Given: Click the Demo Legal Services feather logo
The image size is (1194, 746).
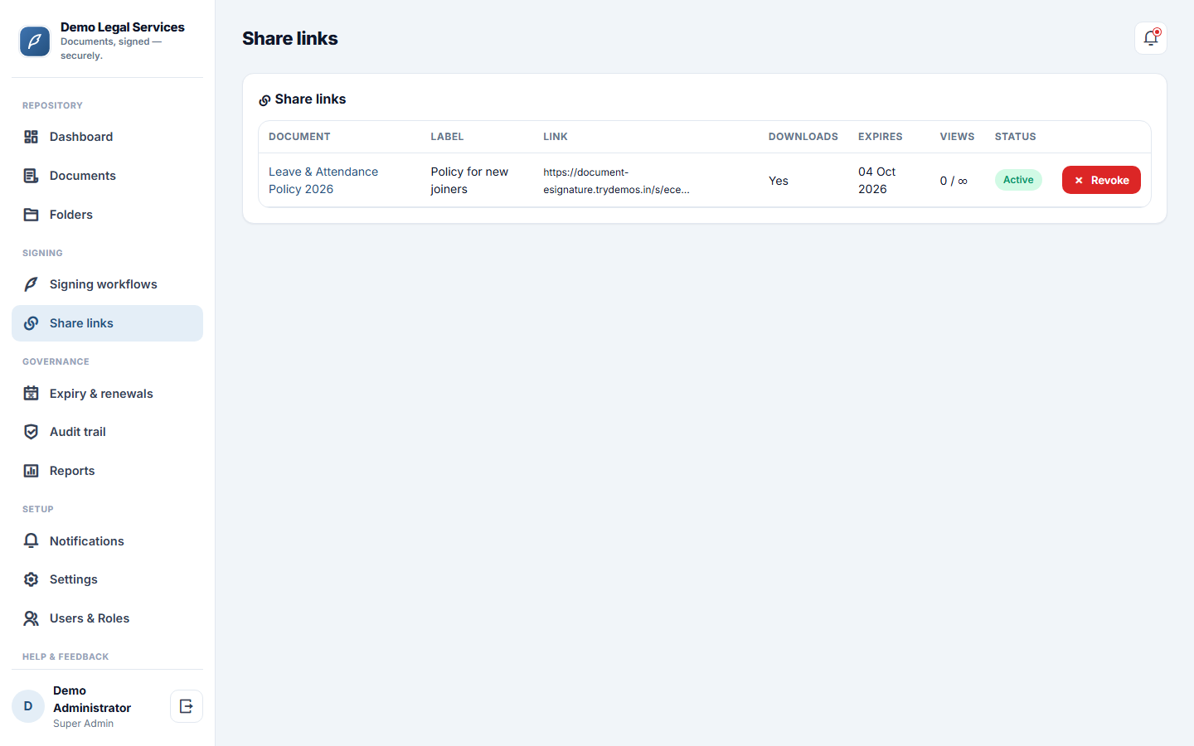Looking at the screenshot, I should (x=35, y=41).
